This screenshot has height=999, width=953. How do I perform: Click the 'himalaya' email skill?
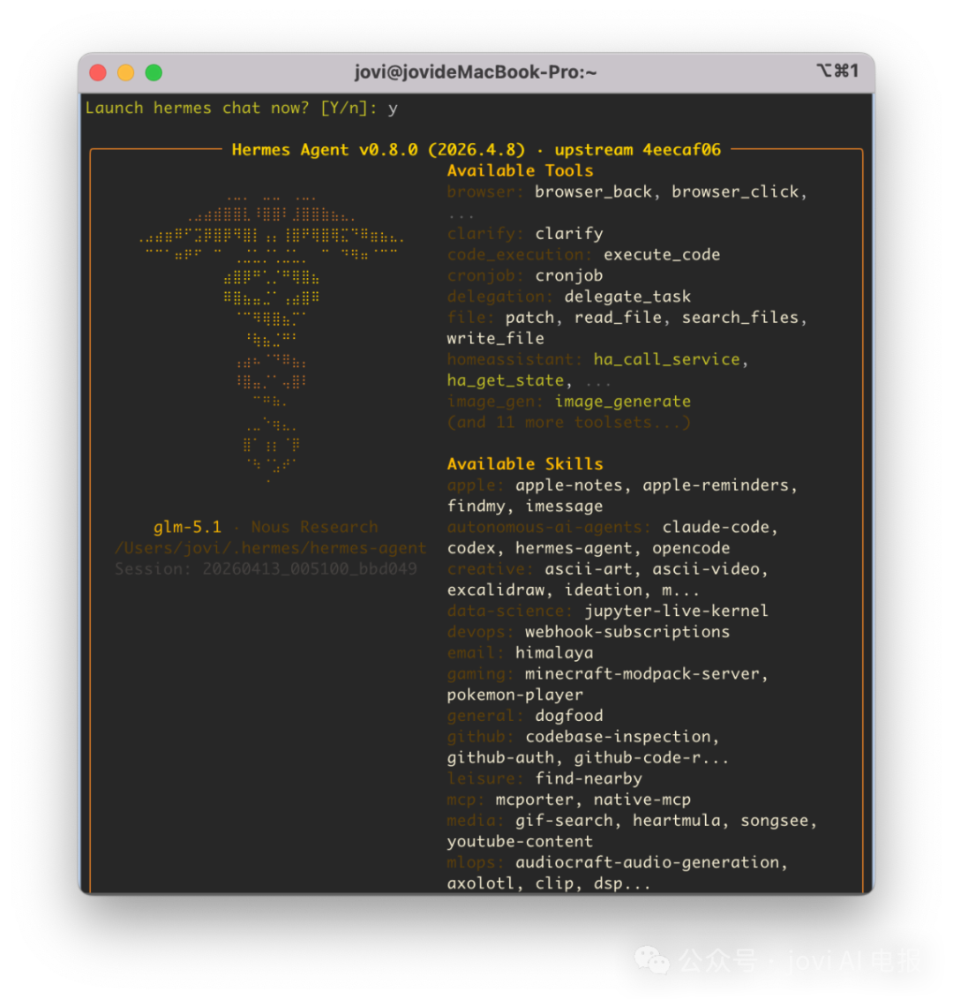pos(554,652)
